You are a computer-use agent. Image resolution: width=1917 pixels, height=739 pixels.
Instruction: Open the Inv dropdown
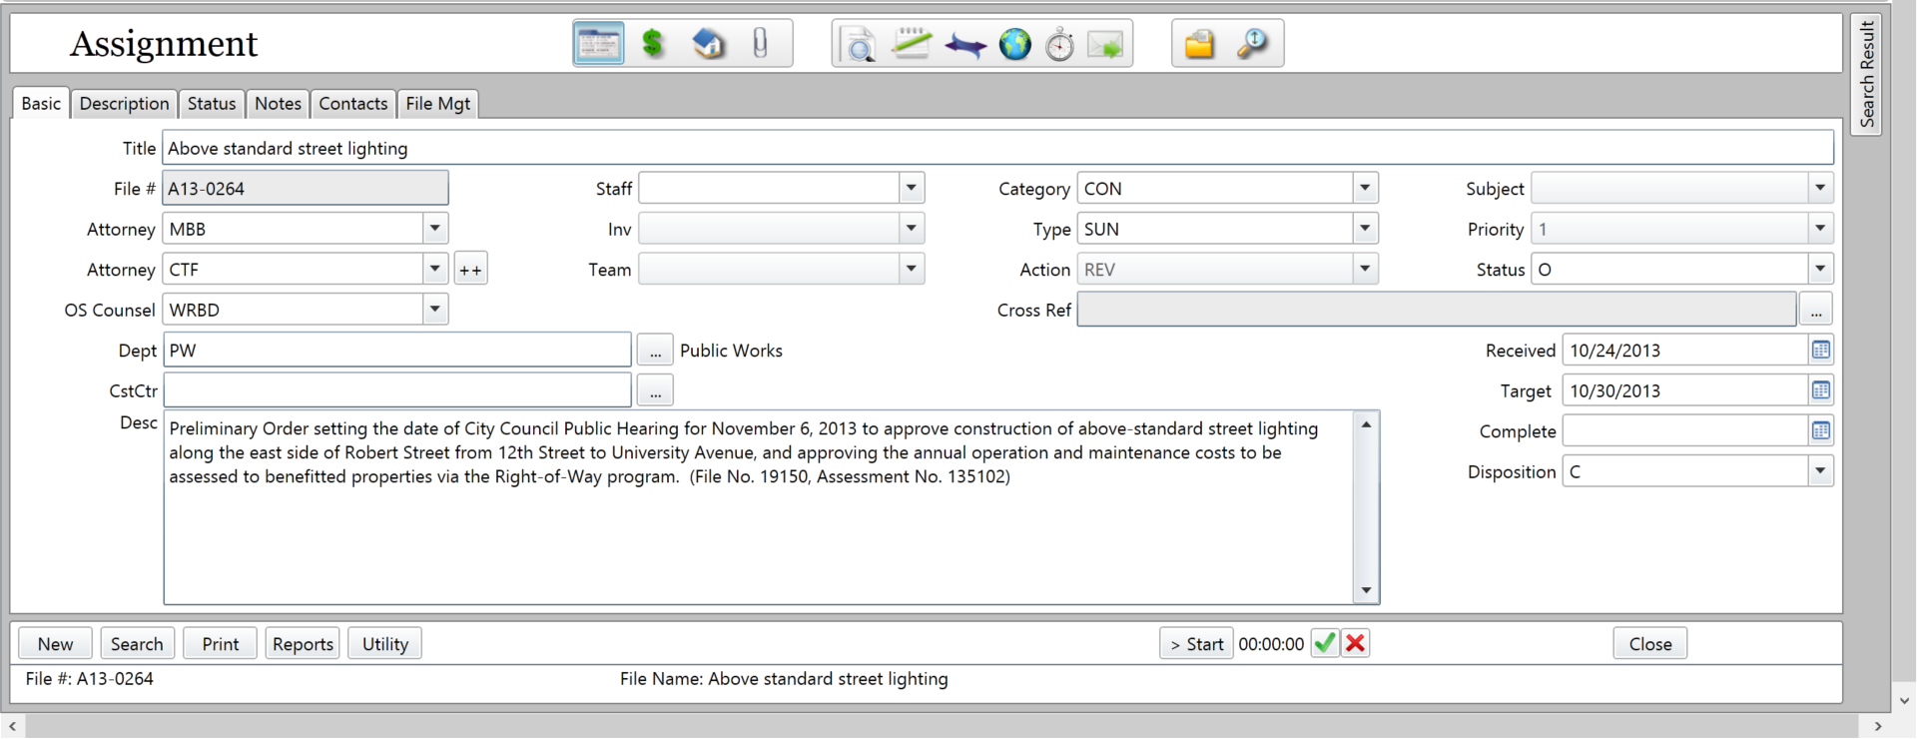(912, 229)
